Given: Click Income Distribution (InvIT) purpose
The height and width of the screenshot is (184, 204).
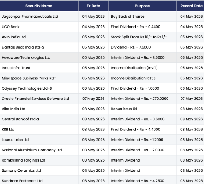Looking at the screenshot, I should pyautogui.click(x=134, y=68).
